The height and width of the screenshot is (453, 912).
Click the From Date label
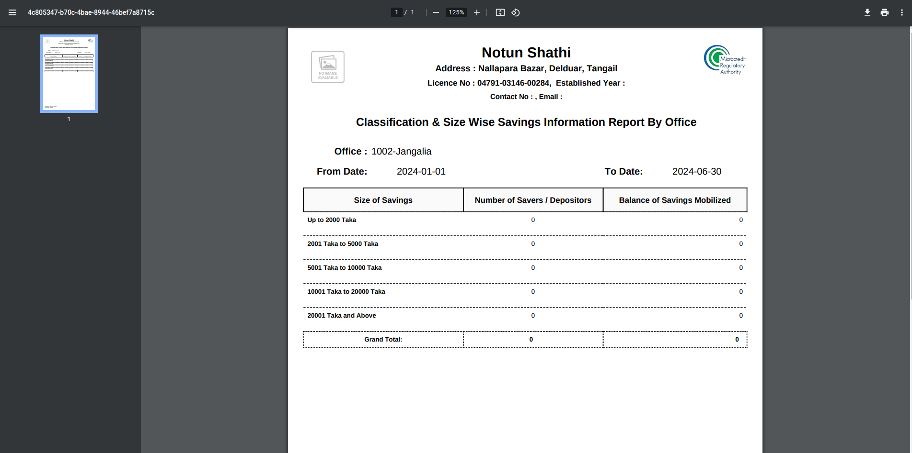coord(342,171)
